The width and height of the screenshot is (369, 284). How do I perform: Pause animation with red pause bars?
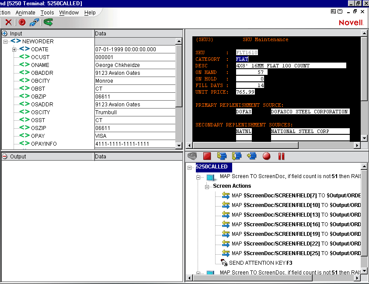281,156
